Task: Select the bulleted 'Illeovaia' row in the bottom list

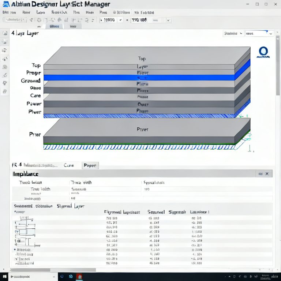Action: point(142,250)
